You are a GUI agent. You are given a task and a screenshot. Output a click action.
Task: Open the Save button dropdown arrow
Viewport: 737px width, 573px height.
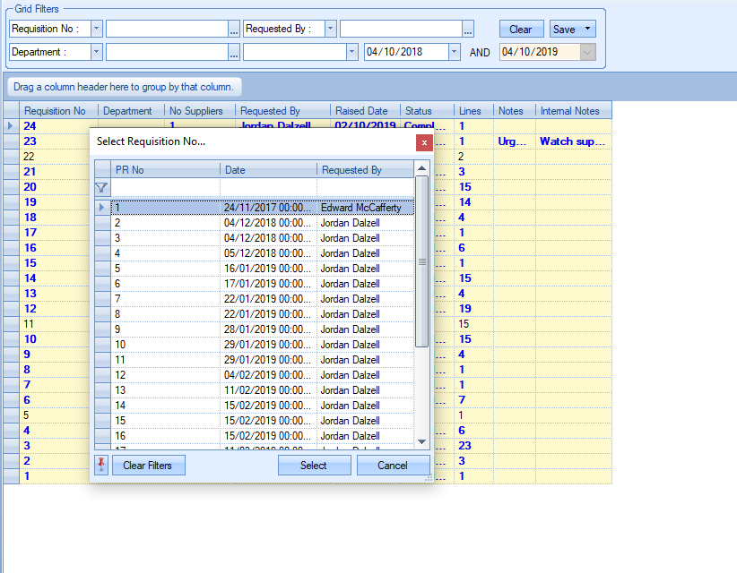[587, 30]
